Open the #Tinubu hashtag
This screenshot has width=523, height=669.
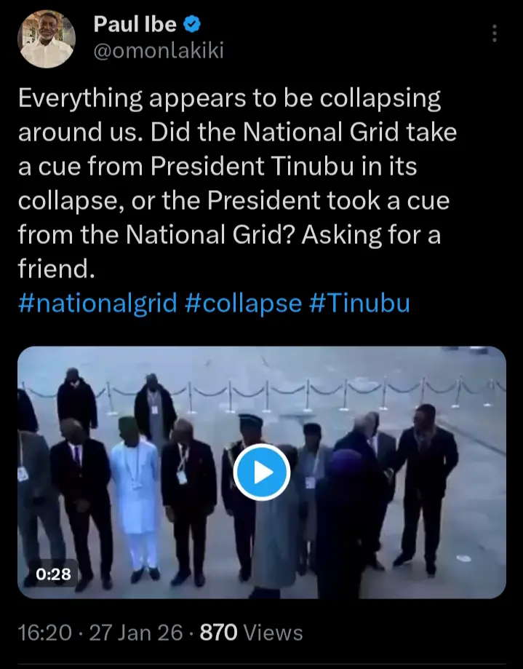[x=359, y=303]
